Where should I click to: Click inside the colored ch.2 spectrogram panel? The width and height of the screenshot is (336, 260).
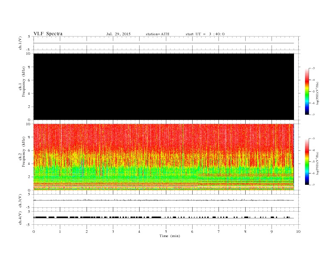(164, 157)
